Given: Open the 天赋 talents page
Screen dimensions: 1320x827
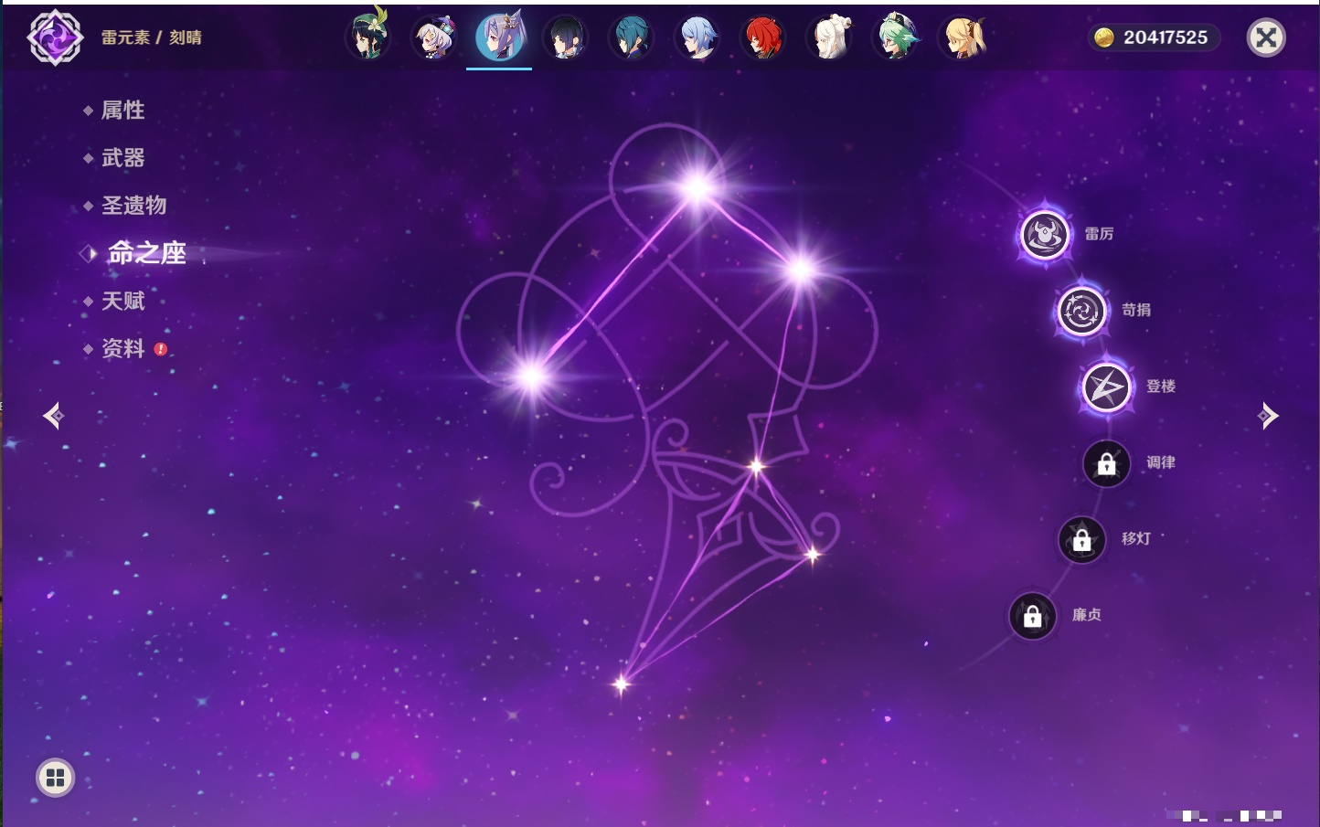Looking at the screenshot, I should (x=123, y=301).
